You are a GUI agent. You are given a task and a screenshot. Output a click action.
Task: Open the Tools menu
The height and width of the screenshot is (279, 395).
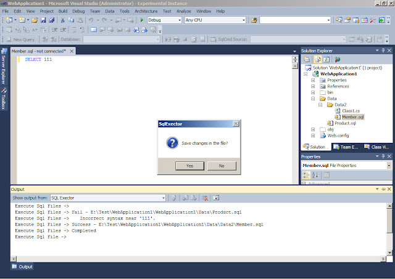[125, 11]
